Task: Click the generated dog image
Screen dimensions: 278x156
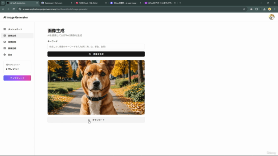Action: point(96,88)
